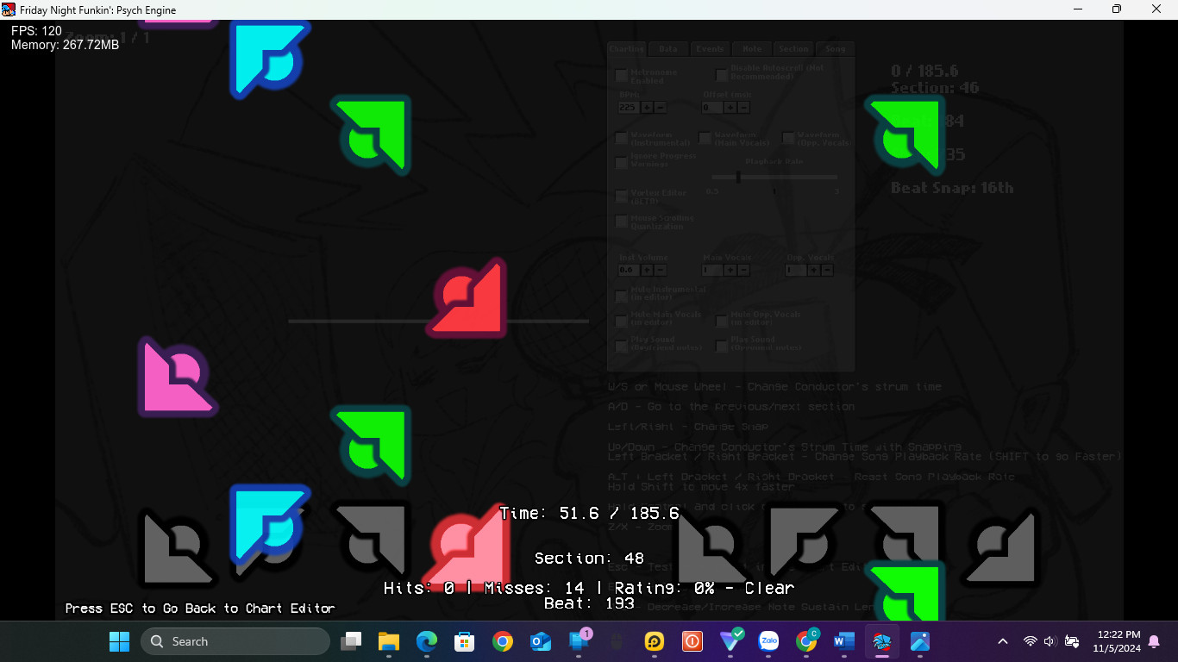The image size is (1178, 662).
Task: Click the green arrow note near the top
Action: [x=371, y=135]
